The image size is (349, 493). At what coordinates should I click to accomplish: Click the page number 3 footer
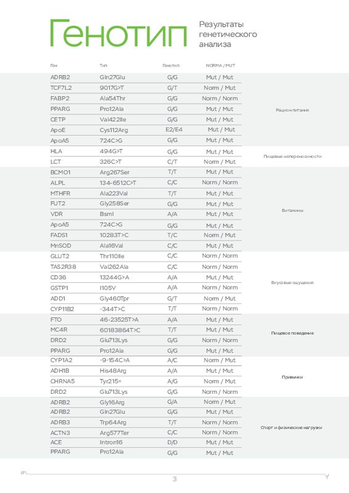pos(175,479)
